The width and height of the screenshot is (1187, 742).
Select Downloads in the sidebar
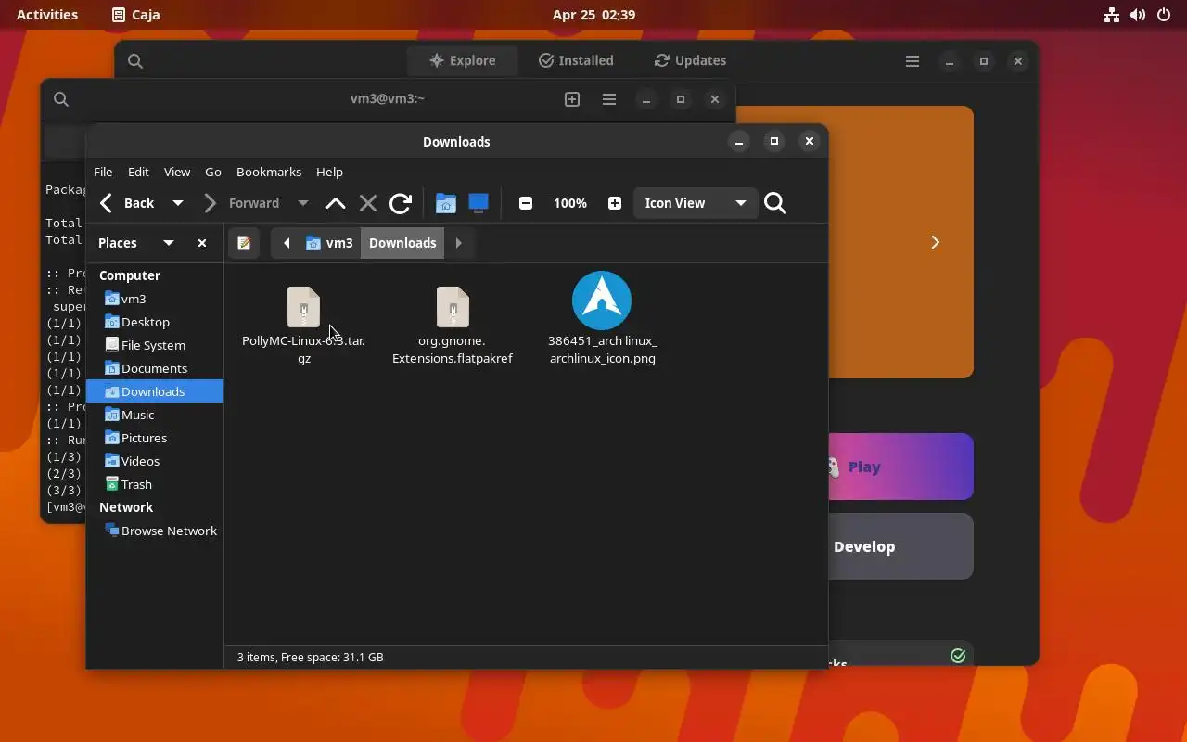(x=155, y=391)
